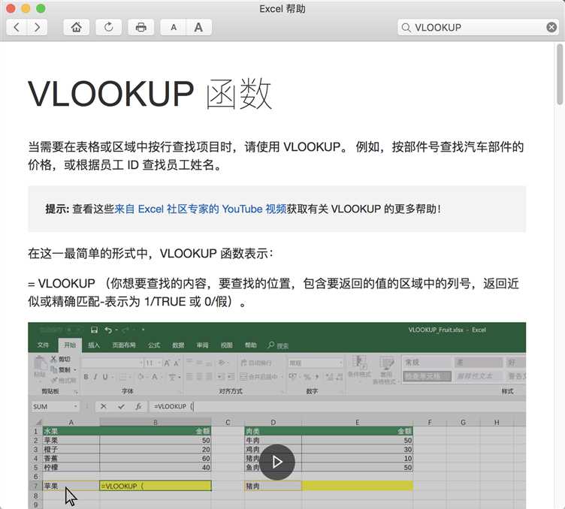The image size is (565, 509).
Task: Click intro paragraph starting 当需要在表格
Action: [276, 155]
